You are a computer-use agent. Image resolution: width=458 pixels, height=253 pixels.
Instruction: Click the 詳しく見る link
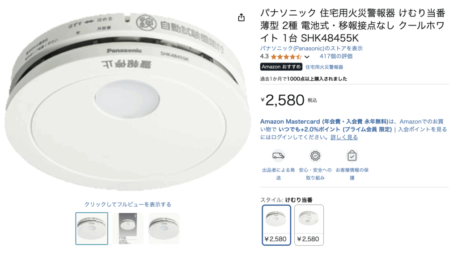click(344, 137)
